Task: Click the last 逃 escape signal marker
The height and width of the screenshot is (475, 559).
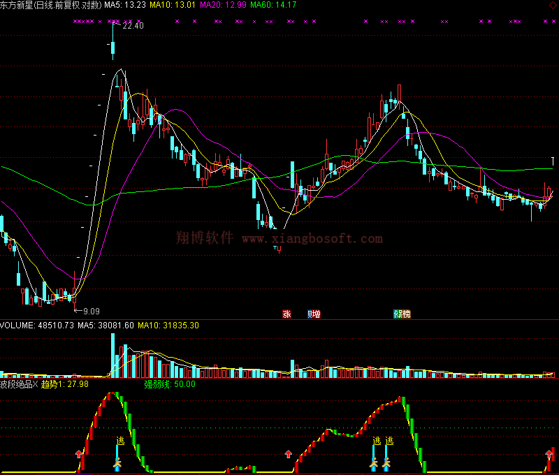Action: click(x=389, y=441)
